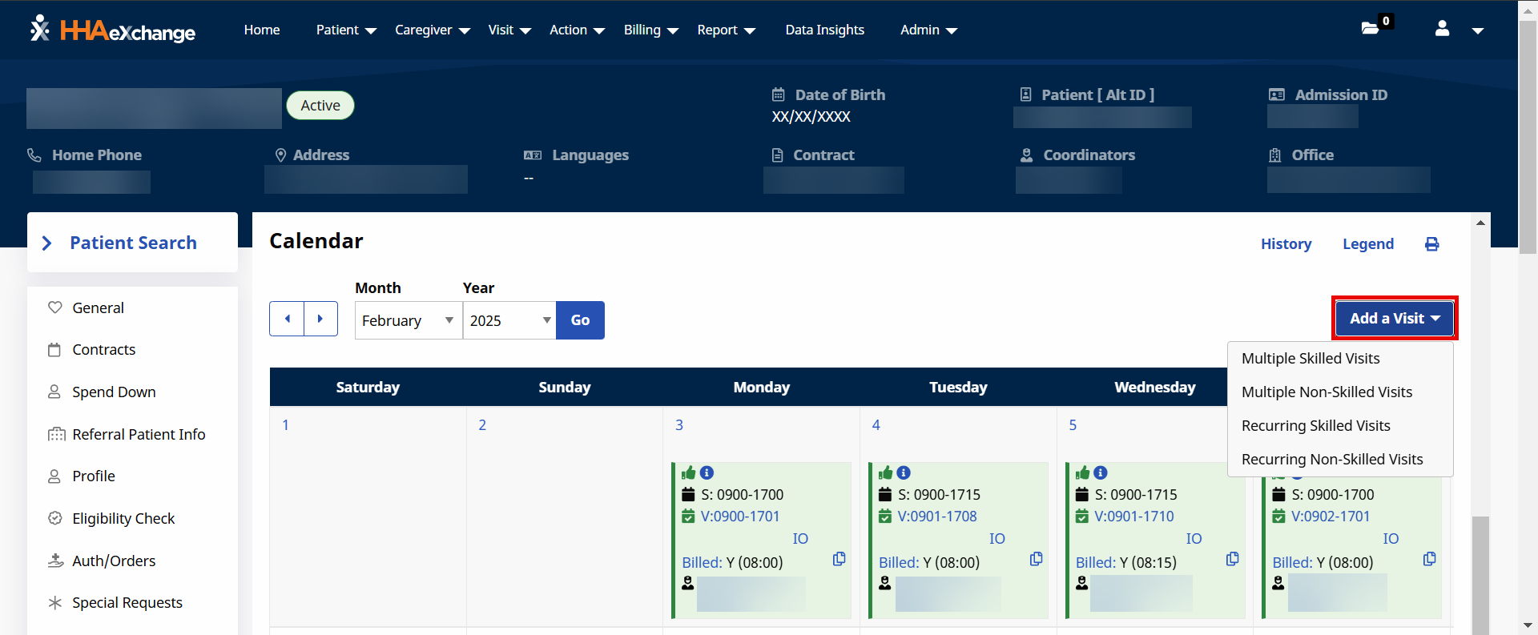Copy the Wednesday 5 visit
The image size is (1538, 635).
coord(1232,559)
